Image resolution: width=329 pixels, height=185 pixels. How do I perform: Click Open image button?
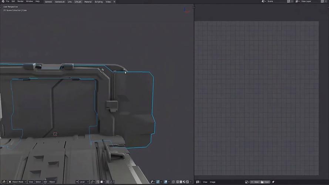point(265,182)
